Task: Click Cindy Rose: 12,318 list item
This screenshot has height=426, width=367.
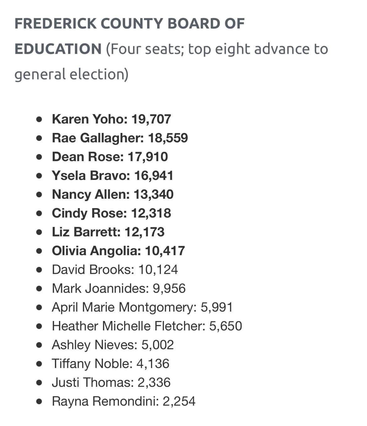Action: click(x=111, y=213)
